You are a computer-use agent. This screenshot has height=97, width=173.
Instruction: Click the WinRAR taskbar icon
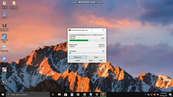point(103,95)
